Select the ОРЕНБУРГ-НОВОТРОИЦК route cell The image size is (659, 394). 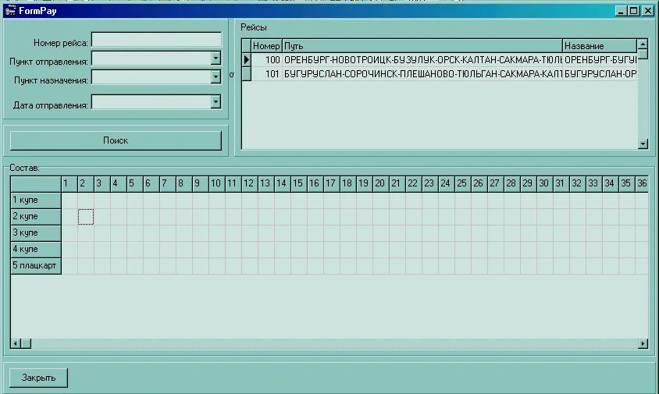click(422, 59)
